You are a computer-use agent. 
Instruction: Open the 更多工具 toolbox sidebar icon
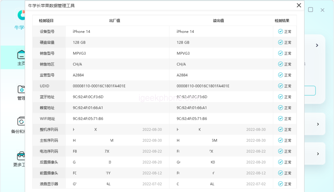[x=21, y=155]
